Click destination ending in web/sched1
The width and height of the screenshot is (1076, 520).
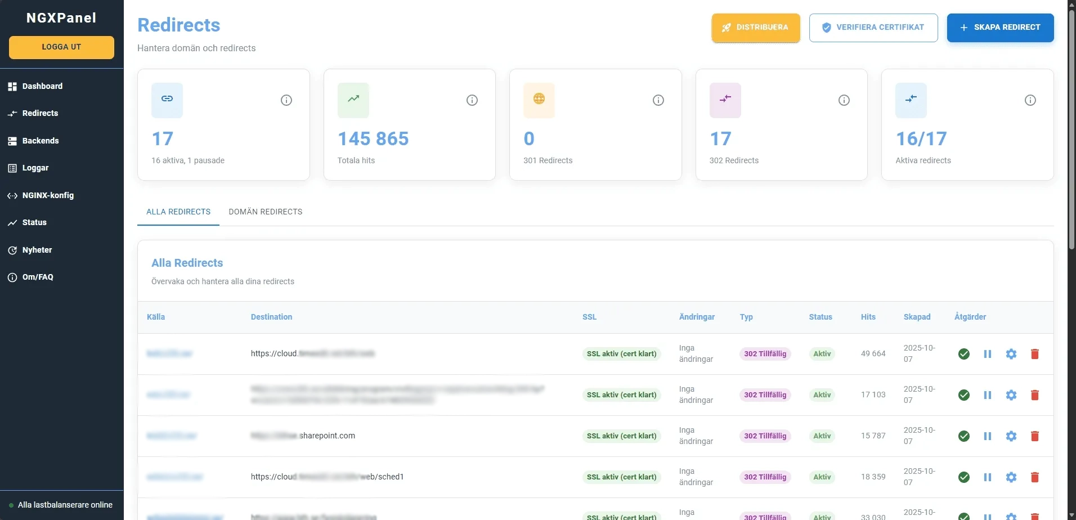pyautogui.click(x=327, y=477)
